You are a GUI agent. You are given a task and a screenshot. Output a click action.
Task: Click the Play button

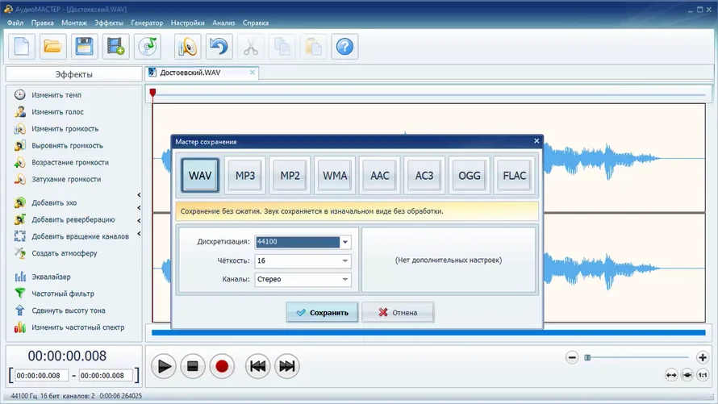(164, 366)
